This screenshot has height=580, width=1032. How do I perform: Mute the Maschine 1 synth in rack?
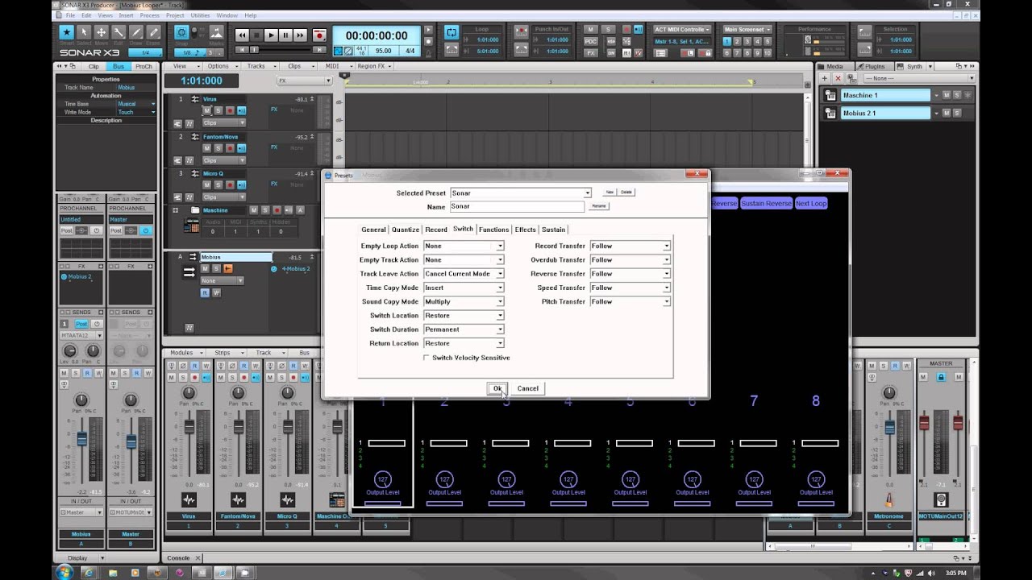(x=947, y=95)
